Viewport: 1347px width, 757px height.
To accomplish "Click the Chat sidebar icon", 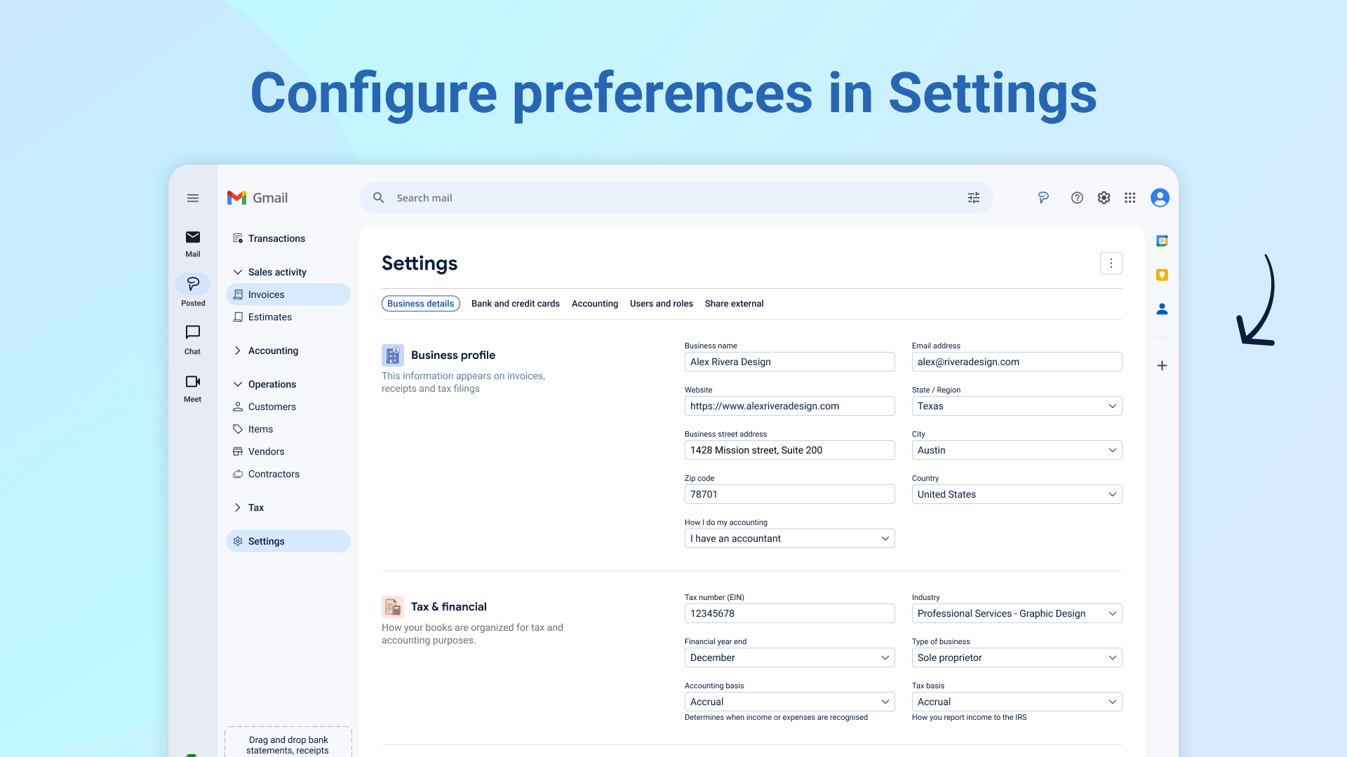I will tap(193, 332).
